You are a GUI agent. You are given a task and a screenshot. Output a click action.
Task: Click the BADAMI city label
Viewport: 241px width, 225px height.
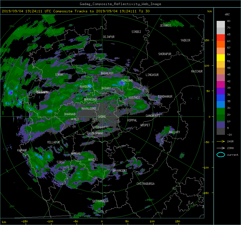point(106,88)
